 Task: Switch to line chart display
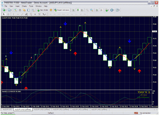pos(82,10)
